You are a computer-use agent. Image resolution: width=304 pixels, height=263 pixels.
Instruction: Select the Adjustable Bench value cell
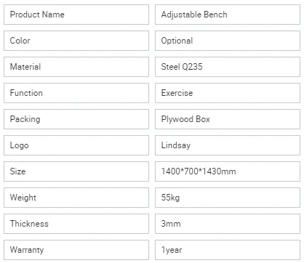228,15
